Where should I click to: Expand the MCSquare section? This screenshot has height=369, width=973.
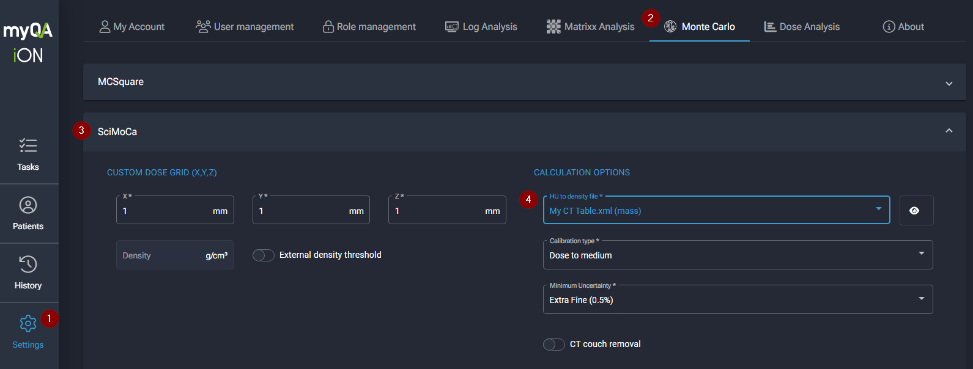point(949,83)
